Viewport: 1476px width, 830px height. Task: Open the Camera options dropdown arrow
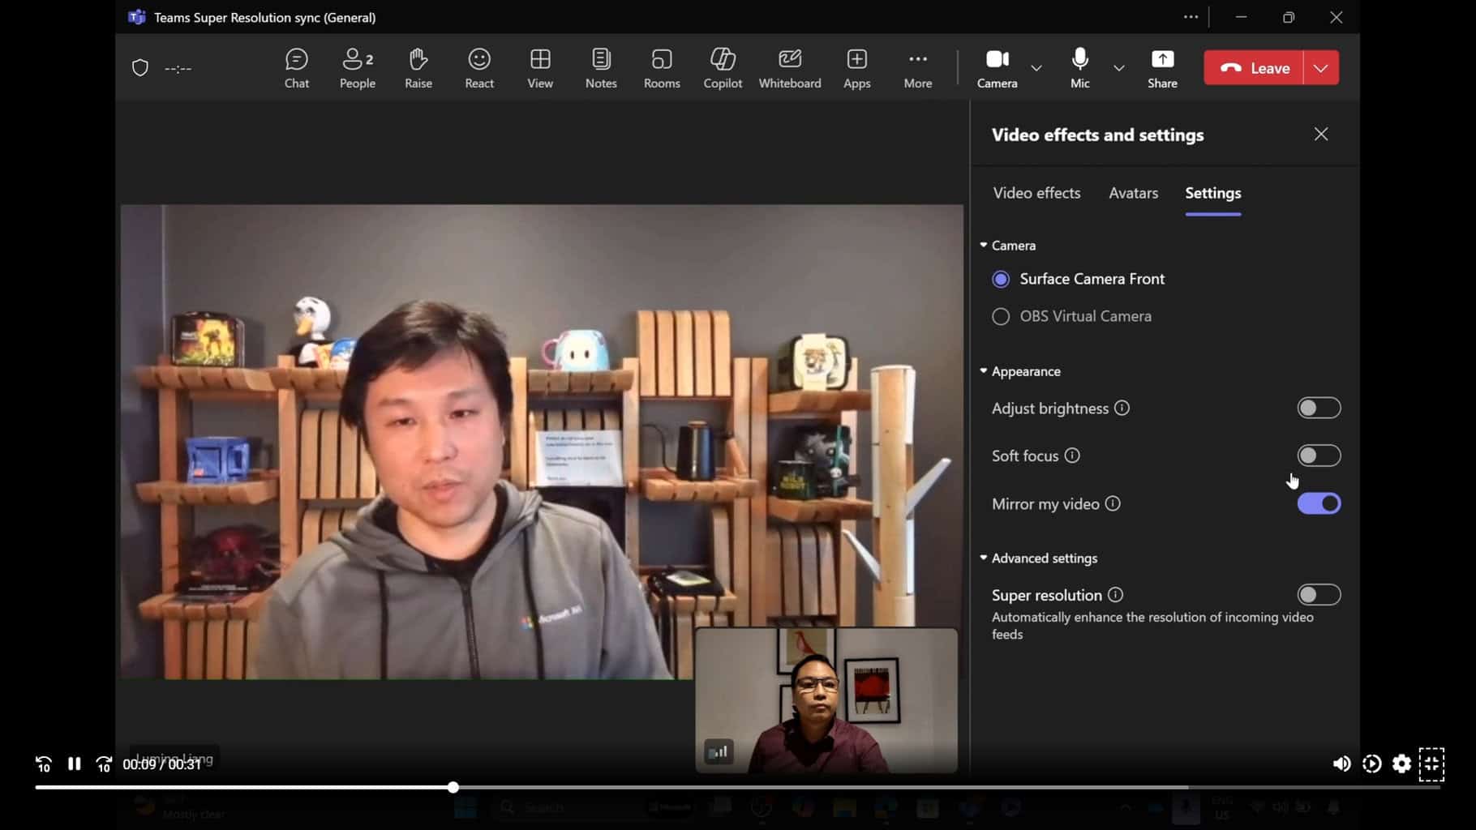click(x=1036, y=68)
